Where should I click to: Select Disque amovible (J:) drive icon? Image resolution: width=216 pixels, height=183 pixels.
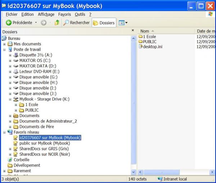coord(16,93)
